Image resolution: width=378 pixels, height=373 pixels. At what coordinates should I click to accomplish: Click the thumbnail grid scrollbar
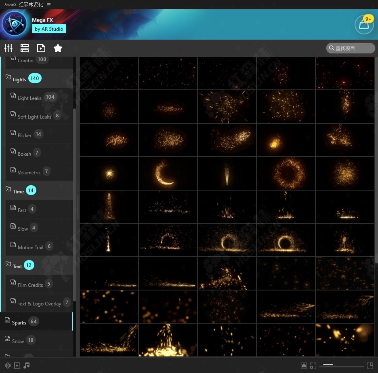pyautogui.click(x=376, y=160)
